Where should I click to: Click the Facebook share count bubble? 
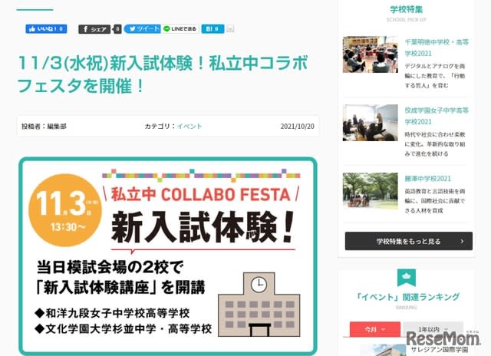pos(117,29)
